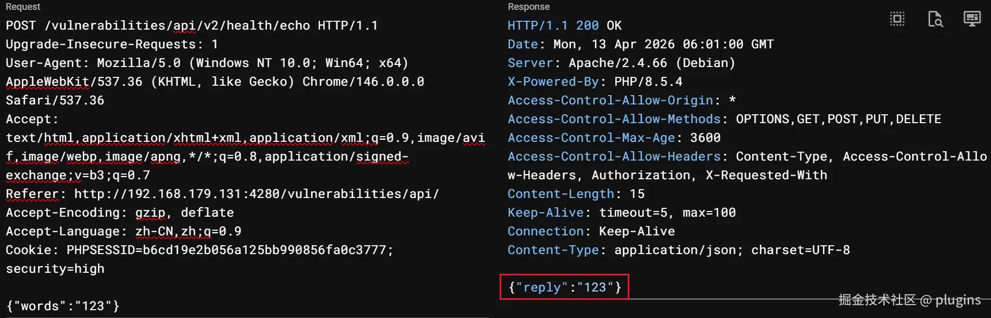Click the security=high cookie text
Screen dimensions: 991x318
(55, 269)
